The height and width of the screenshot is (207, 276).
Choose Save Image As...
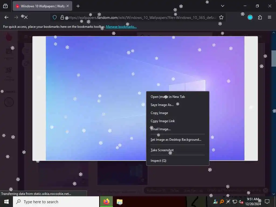[x=178, y=105]
